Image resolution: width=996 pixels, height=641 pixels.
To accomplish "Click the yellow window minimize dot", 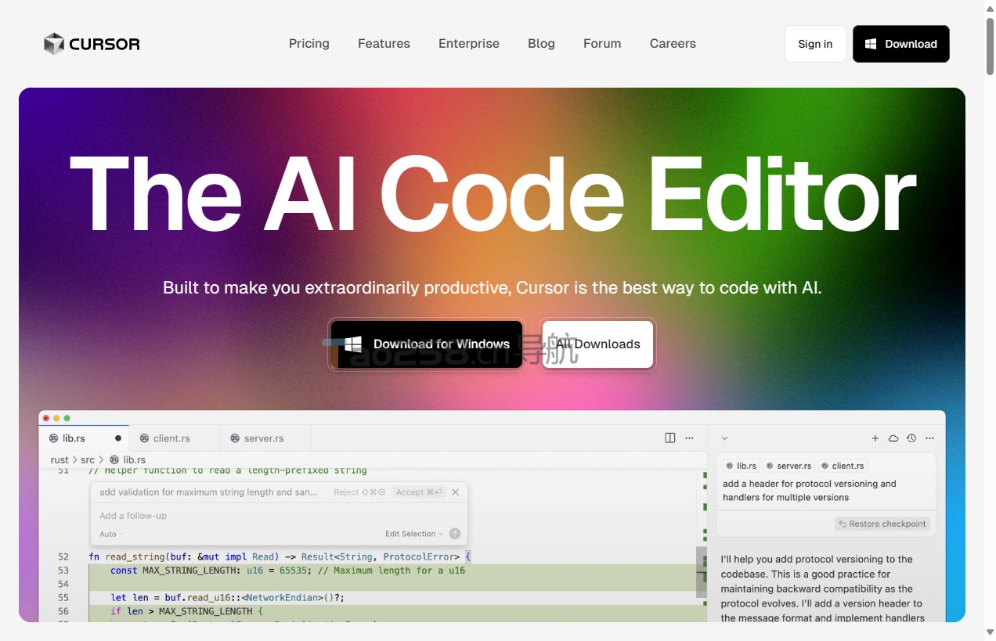I will click(56, 419).
